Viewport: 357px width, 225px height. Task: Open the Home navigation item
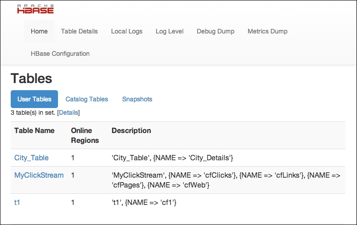39,31
